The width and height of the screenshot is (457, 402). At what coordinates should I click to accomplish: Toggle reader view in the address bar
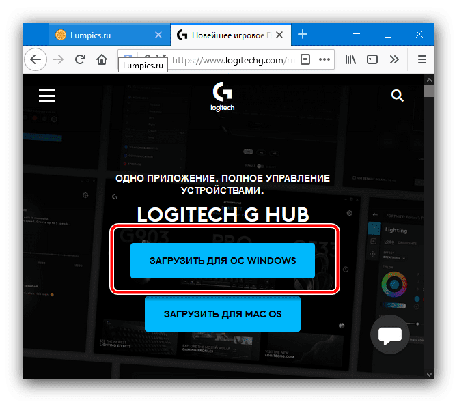tap(305, 59)
